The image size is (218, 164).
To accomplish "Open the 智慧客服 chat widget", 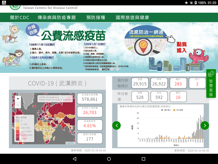I will (x=211, y=84).
